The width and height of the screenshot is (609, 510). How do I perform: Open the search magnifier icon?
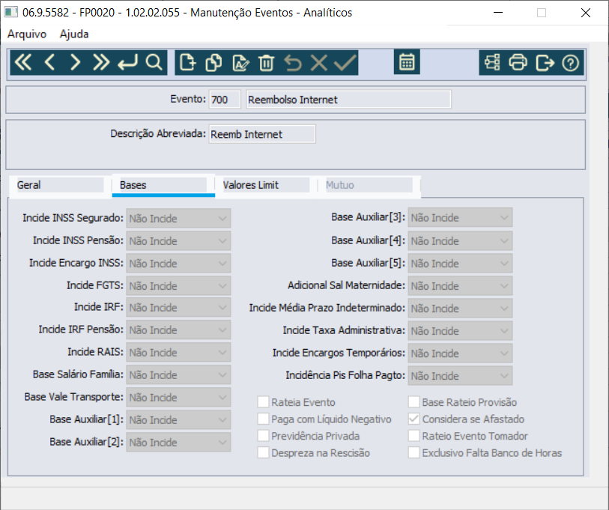pyautogui.click(x=154, y=63)
